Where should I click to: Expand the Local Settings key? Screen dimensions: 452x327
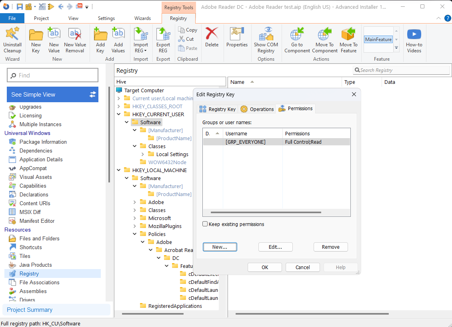click(x=143, y=154)
